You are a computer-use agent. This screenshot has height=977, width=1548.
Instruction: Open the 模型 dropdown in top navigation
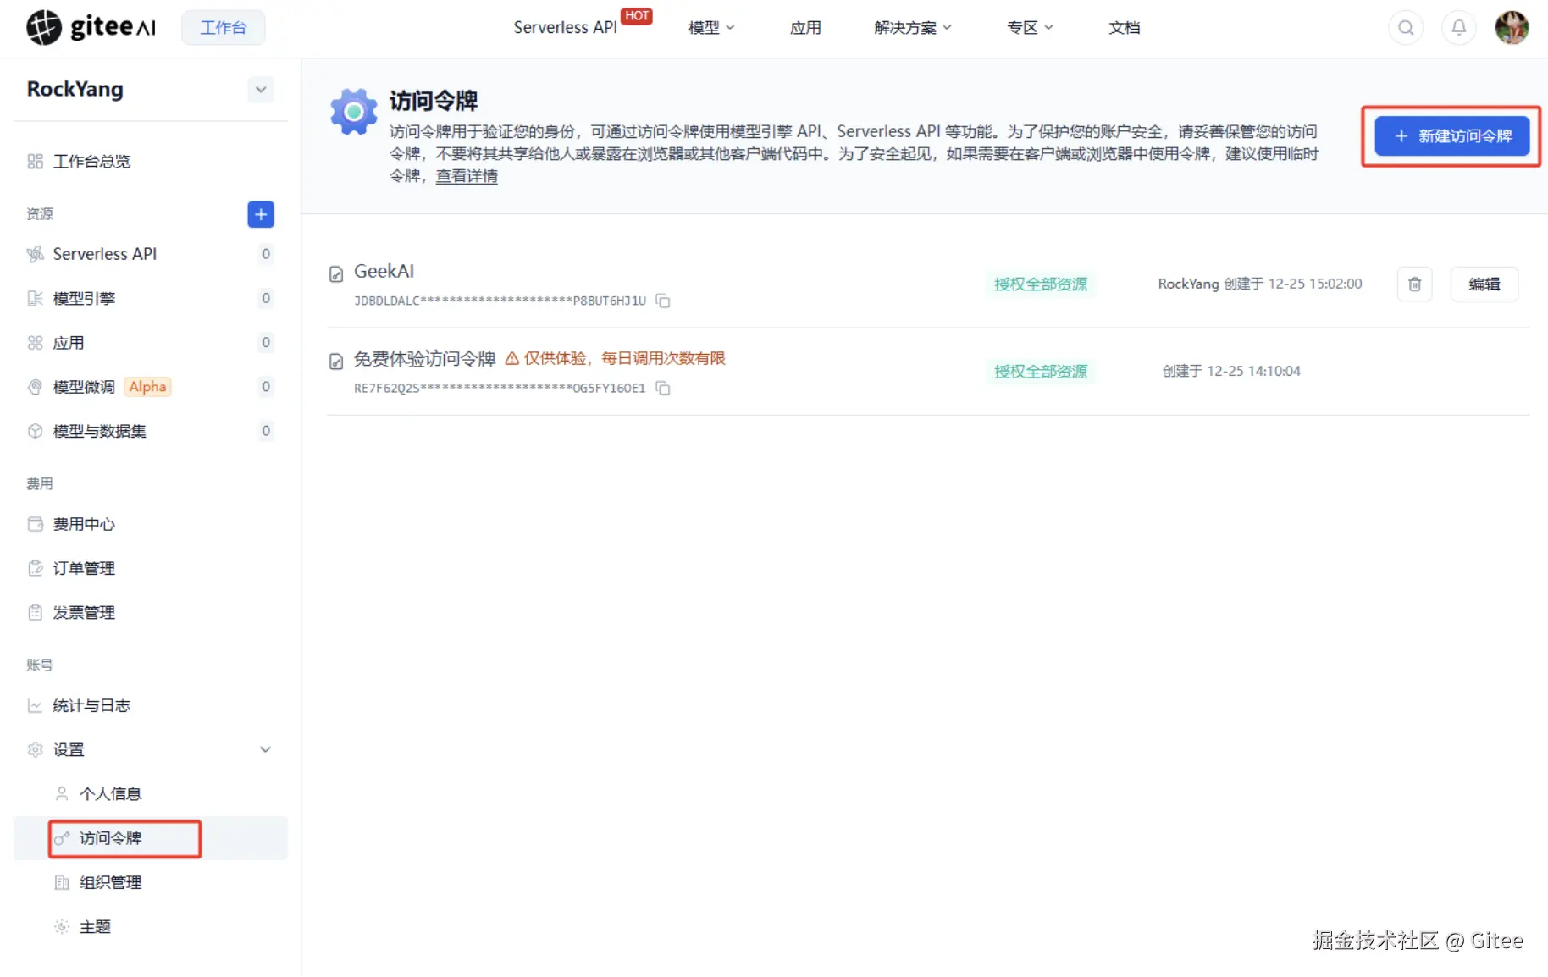click(711, 28)
